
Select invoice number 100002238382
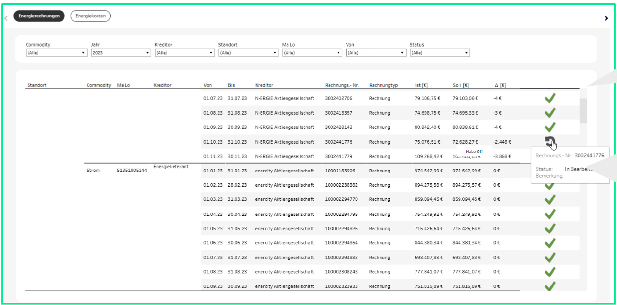point(341,185)
